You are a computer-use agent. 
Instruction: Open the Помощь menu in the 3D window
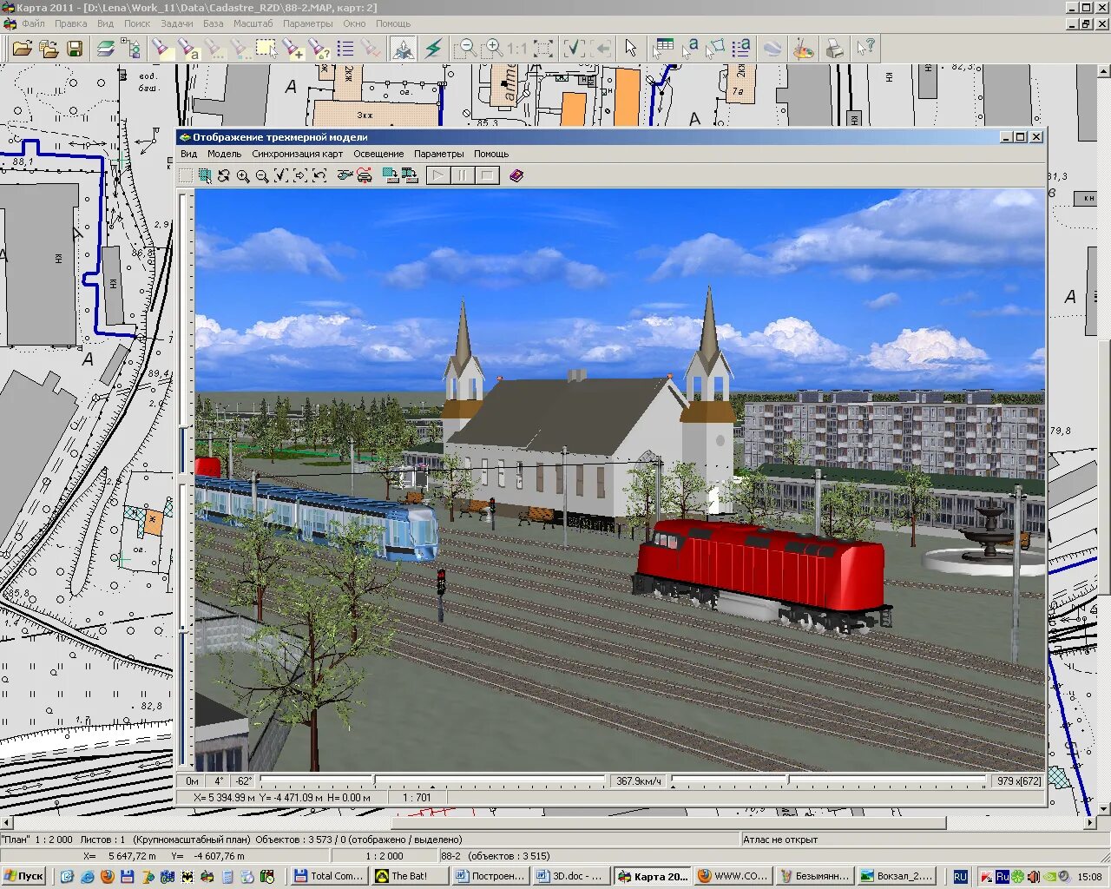point(491,154)
